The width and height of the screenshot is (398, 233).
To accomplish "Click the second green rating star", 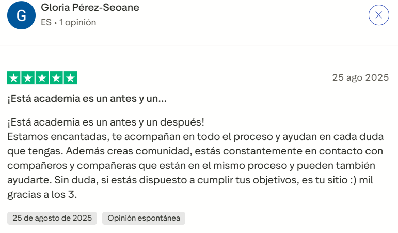I will (28, 78).
